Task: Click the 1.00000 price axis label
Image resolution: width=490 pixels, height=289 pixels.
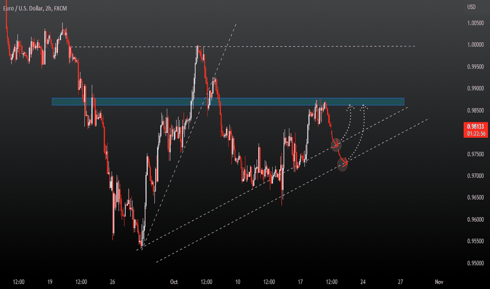Action: pos(475,45)
